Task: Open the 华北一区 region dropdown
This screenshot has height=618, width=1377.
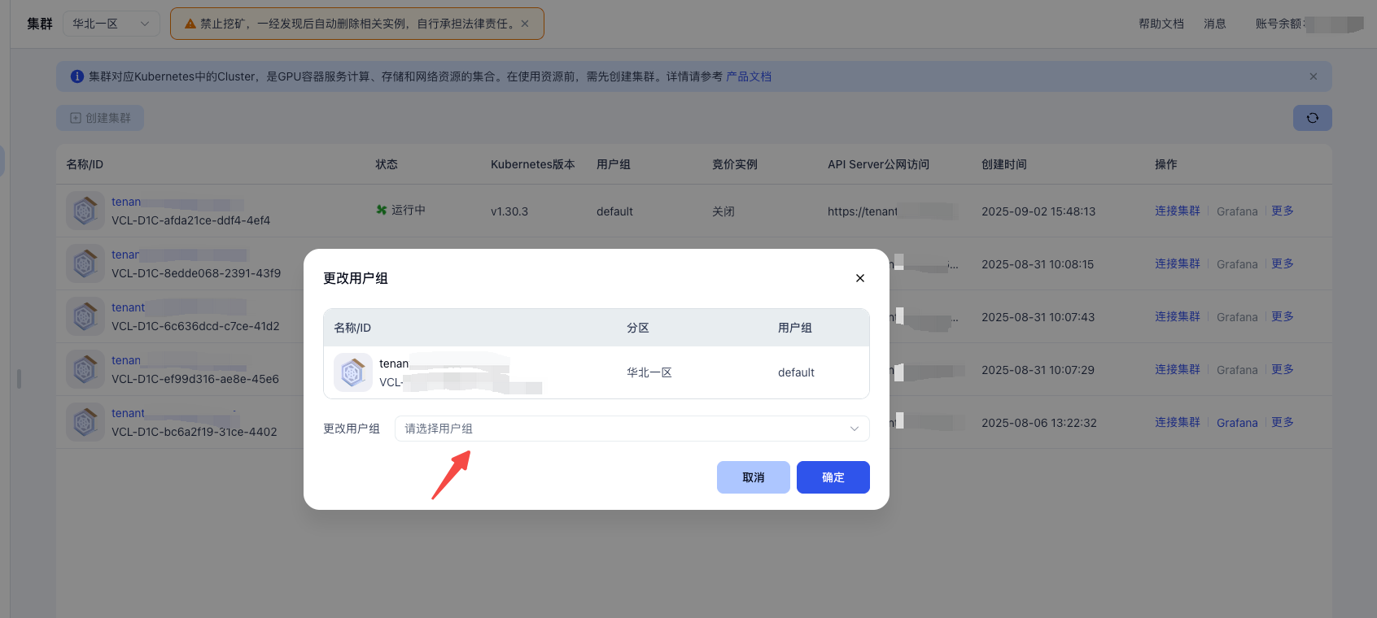Action: [x=111, y=24]
